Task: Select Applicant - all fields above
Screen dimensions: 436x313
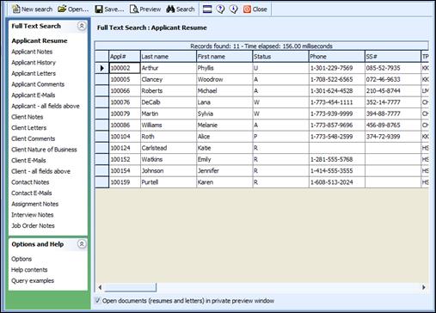Action: pyautogui.click(x=46, y=106)
